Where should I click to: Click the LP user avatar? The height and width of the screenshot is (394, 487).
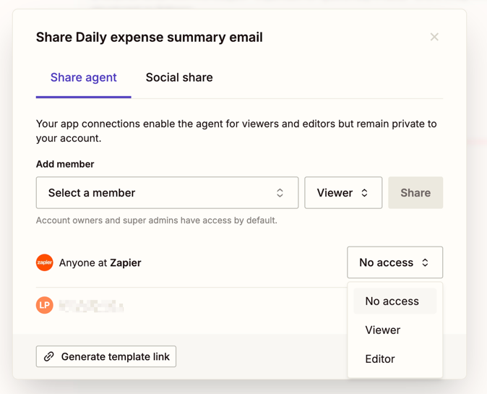pyautogui.click(x=45, y=306)
